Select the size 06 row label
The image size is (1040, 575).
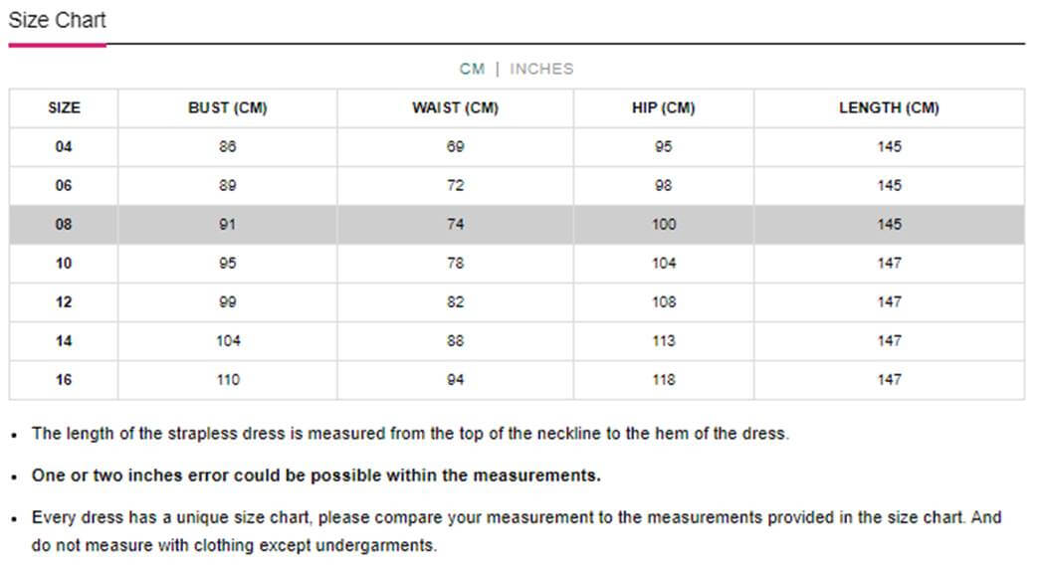(x=64, y=186)
